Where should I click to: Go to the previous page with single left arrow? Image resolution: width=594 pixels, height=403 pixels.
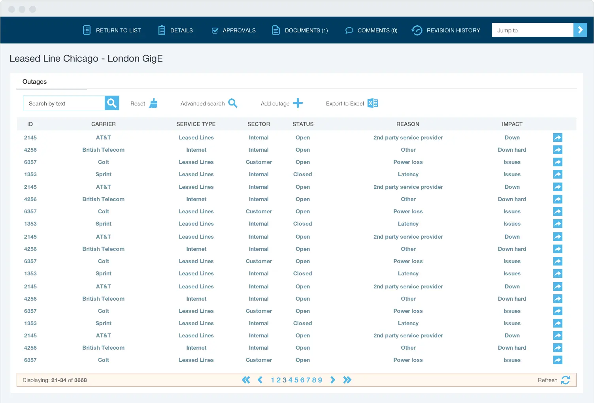[260, 380]
